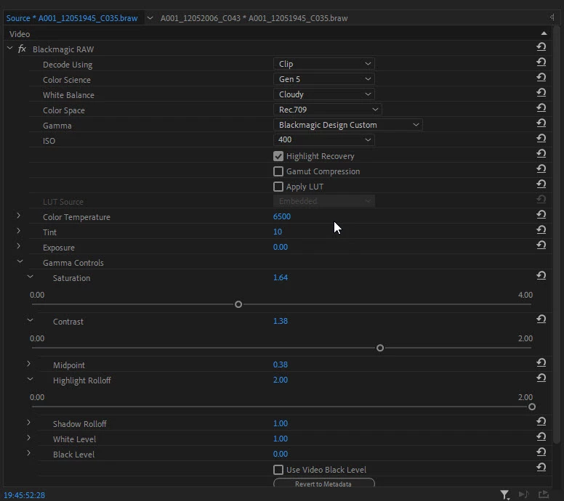Expand the White Level parameter
564x501 pixels.
coord(29,438)
